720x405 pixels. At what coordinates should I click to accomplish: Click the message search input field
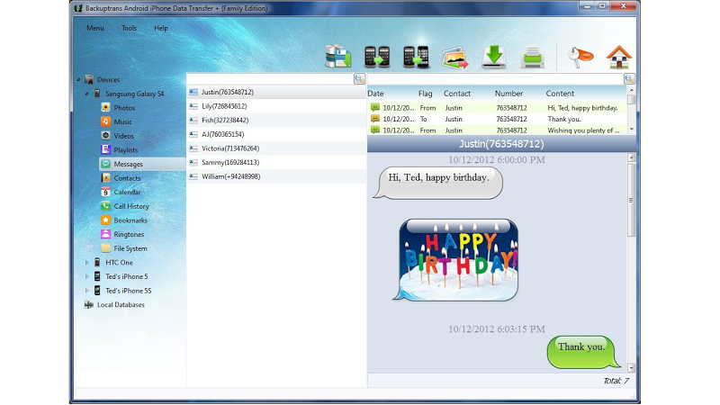coord(496,78)
